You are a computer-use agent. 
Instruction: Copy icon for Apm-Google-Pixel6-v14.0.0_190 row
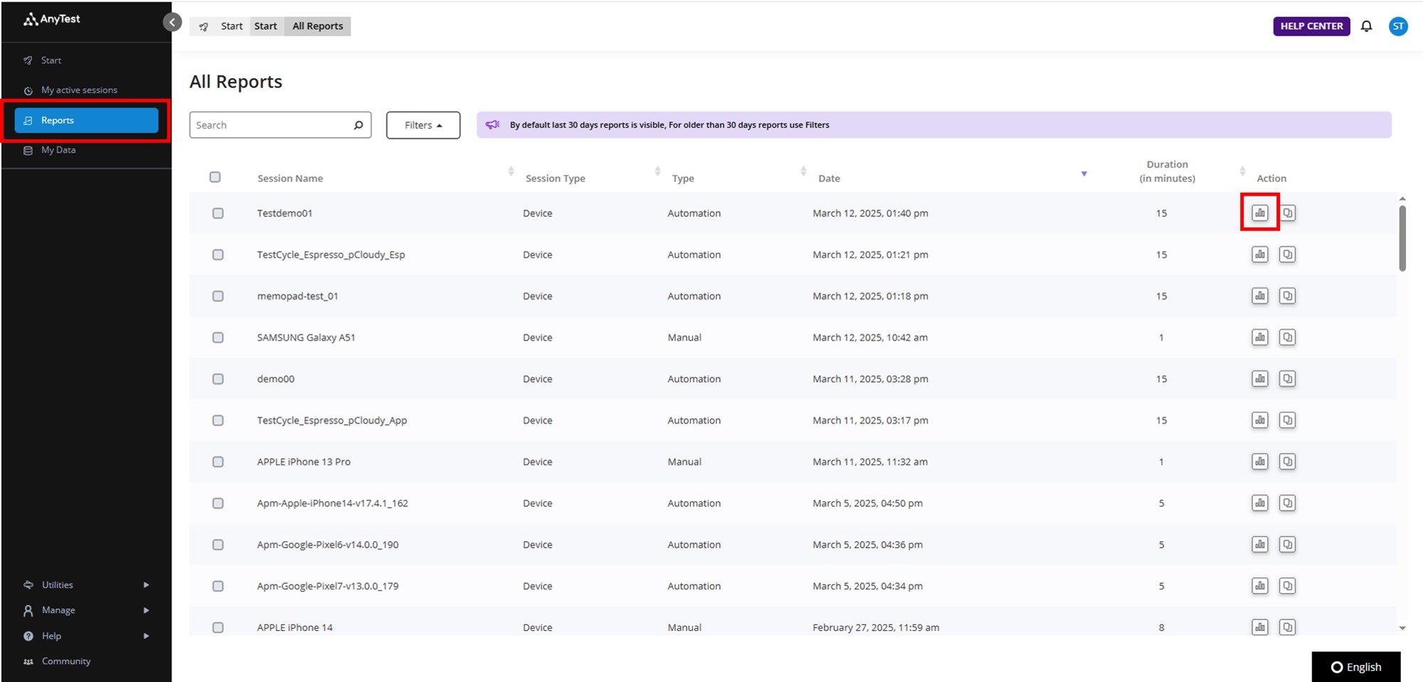[x=1287, y=545]
